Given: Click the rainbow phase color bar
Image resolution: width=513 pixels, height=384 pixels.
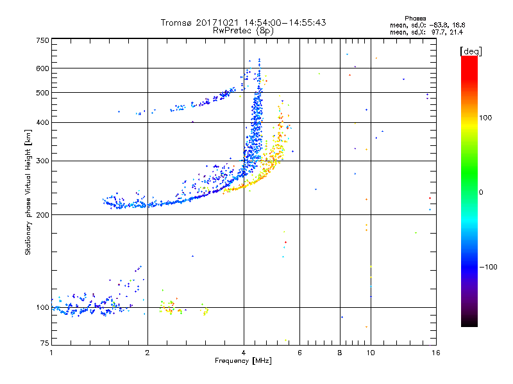Looking at the screenshot, I should coord(469,191).
